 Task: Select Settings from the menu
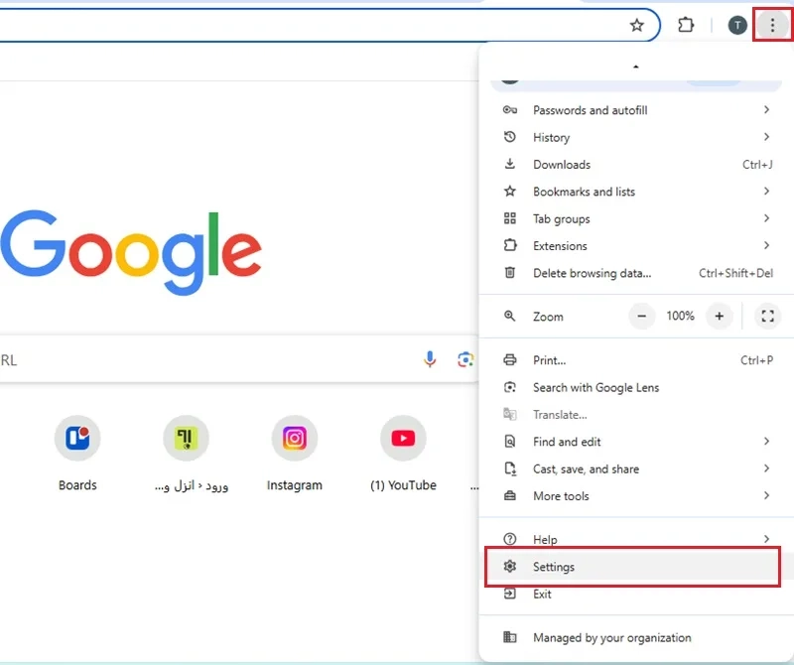tap(554, 567)
